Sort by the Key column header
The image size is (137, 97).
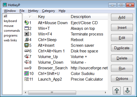(x=53, y=17)
